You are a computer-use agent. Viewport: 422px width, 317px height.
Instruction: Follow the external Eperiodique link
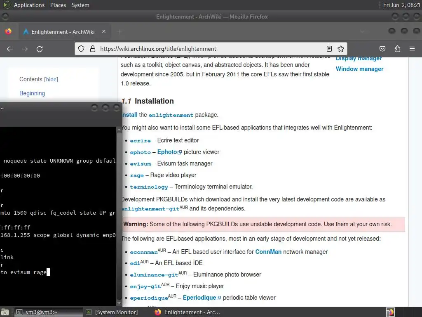202,298
